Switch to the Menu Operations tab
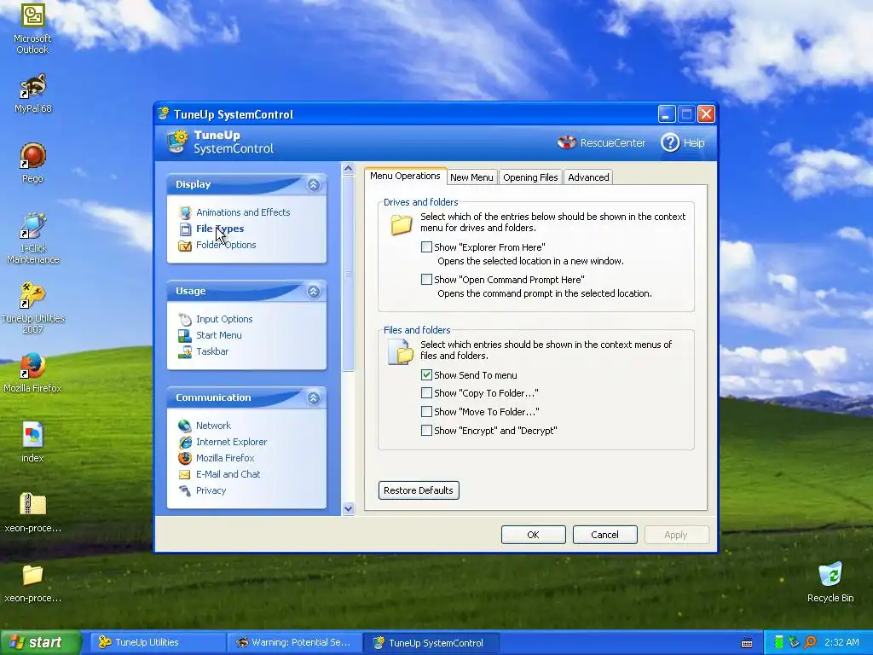 [x=405, y=176]
